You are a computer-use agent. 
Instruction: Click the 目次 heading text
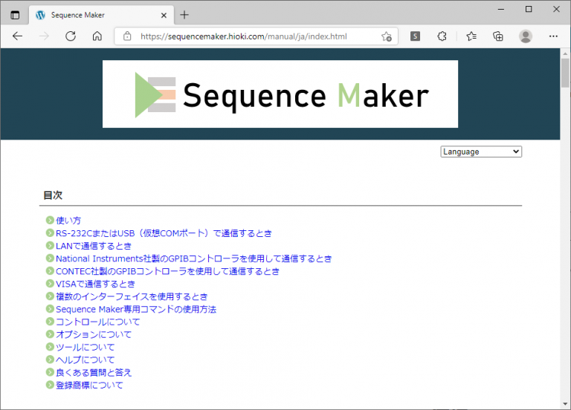[53, 195]
